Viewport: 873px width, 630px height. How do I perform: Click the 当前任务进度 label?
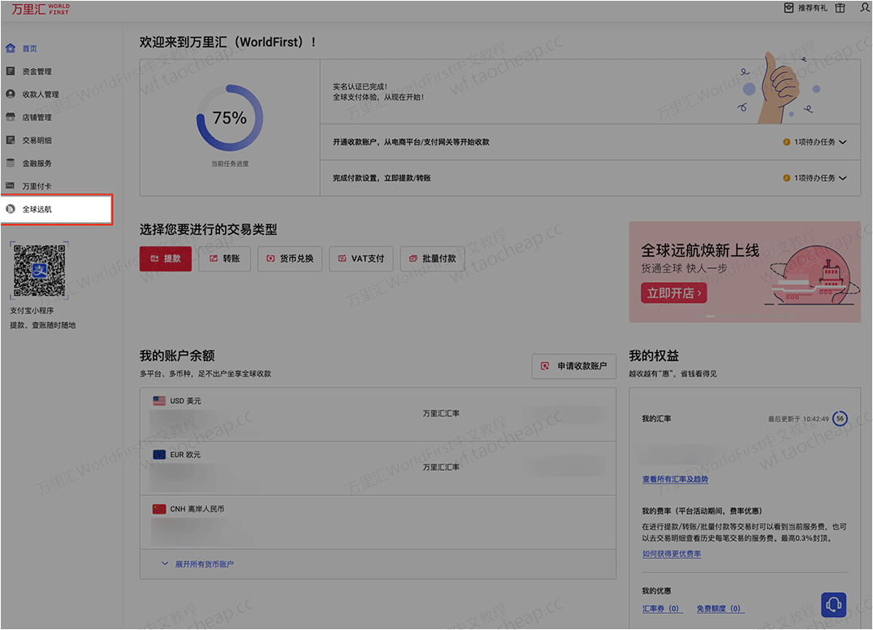coord(230,164)
